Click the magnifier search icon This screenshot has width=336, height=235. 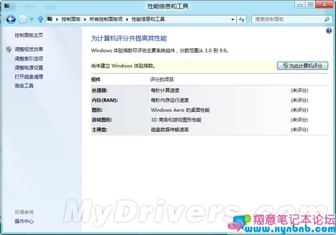(327, 19)
